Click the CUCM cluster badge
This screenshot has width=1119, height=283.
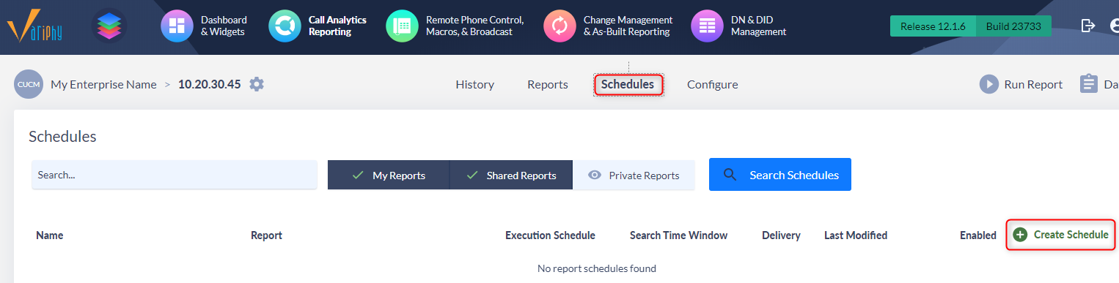[29, 84]
